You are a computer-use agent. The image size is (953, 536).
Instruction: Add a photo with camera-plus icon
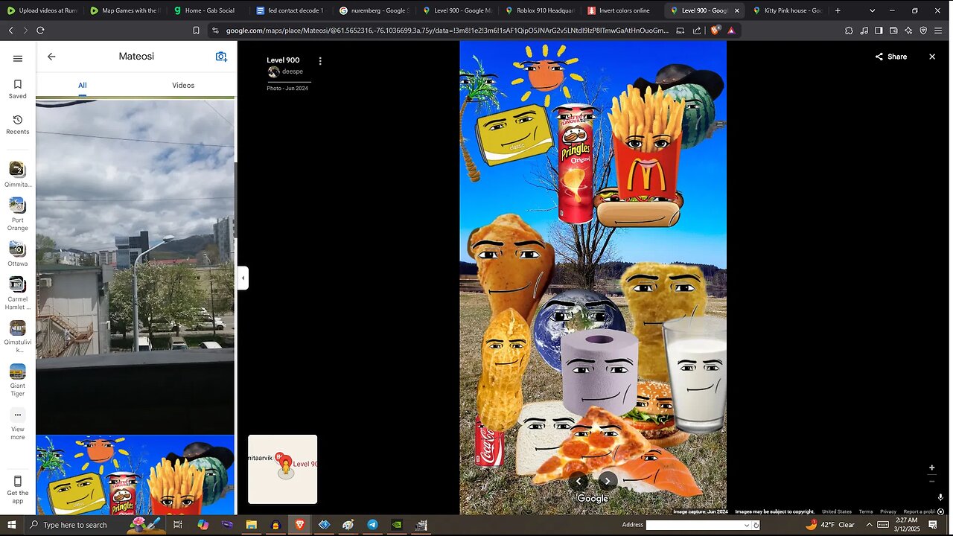point(221,57)
